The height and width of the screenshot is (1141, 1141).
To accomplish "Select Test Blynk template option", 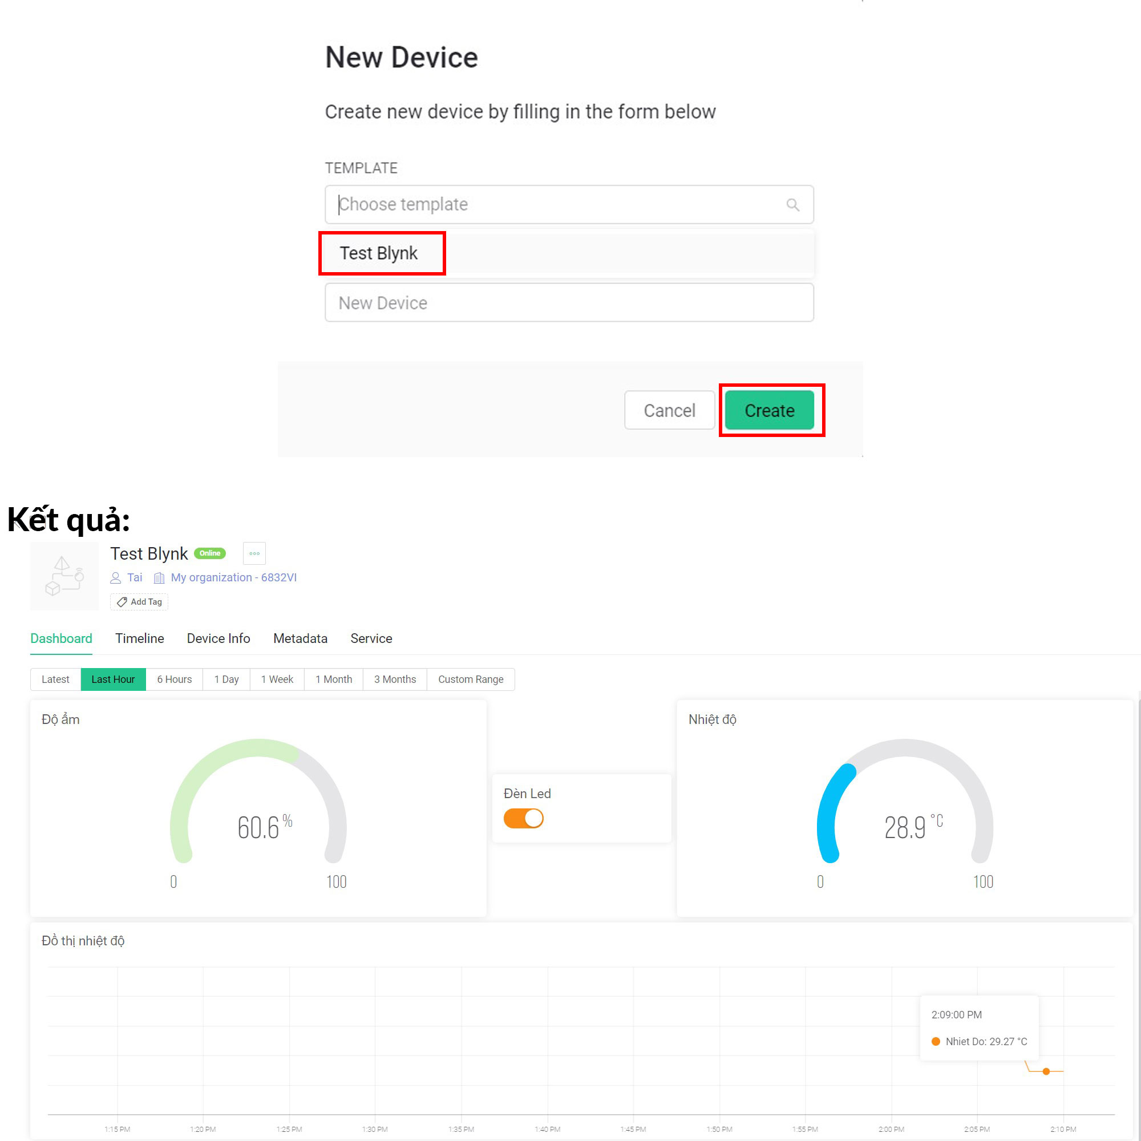I will pos(379,253).
